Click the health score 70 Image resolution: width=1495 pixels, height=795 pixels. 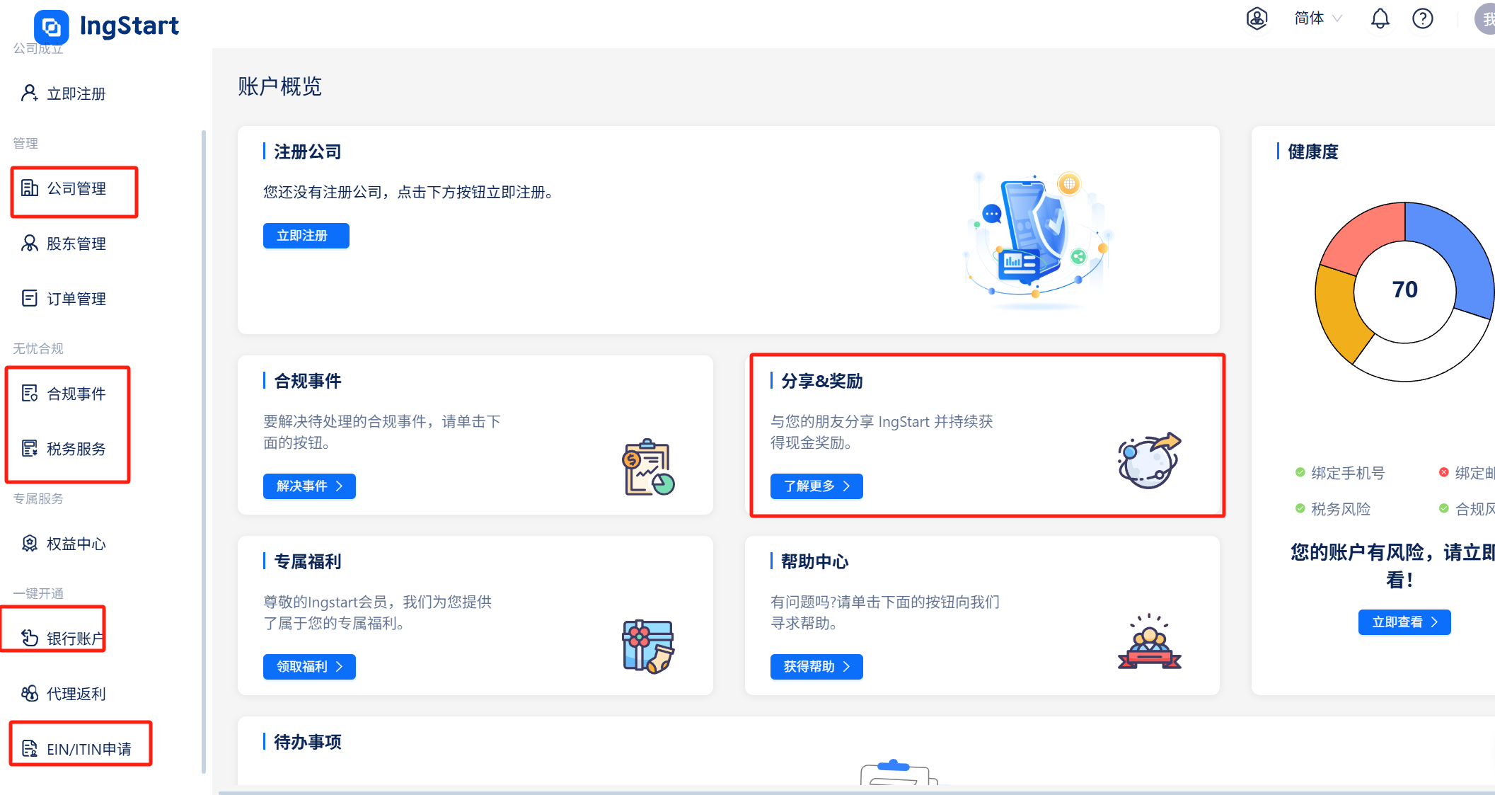[x=1404, y=290]
